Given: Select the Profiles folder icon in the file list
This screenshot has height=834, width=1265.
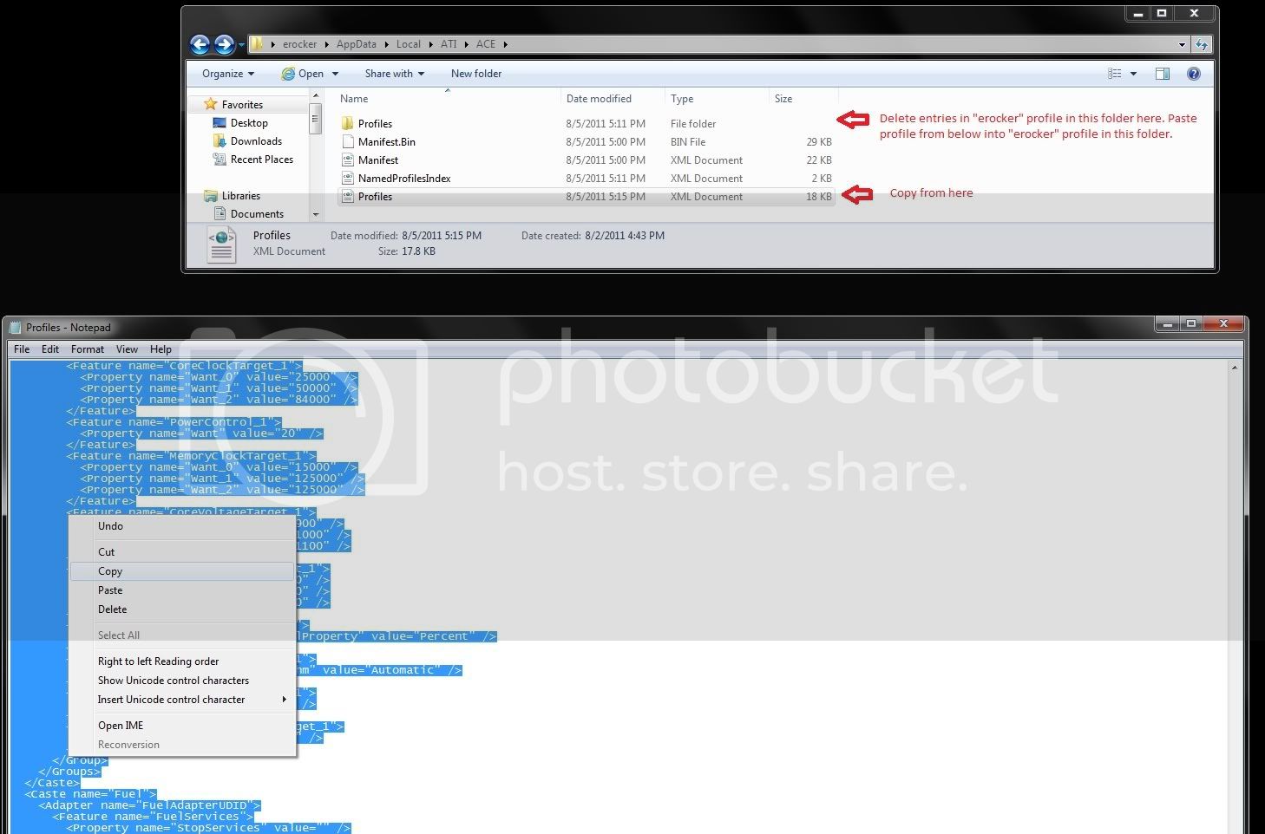Looking at the screenshot, I should tap(348, 123).
